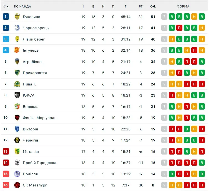Viewport: 209px width, 192px height.
Task: Click the Буковина team logo
Action: pos(17,17)
